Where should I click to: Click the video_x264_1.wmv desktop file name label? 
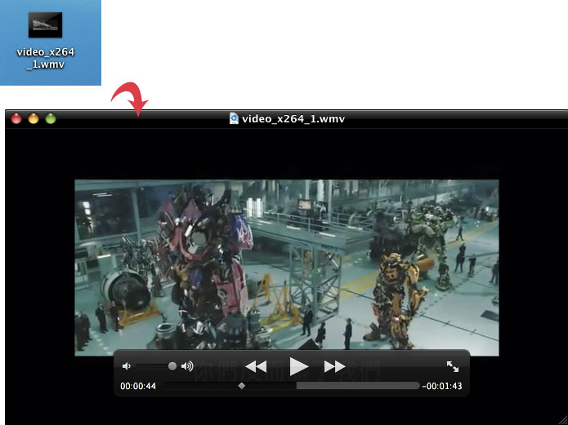tap(46, 58)
